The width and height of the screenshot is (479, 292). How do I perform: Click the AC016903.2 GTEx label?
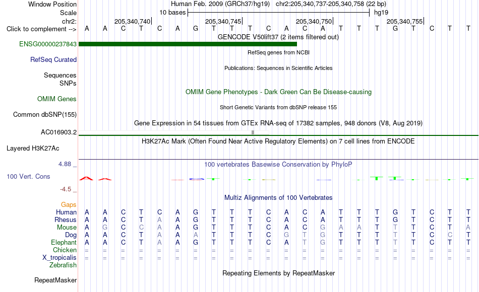[x=58, y=132]
